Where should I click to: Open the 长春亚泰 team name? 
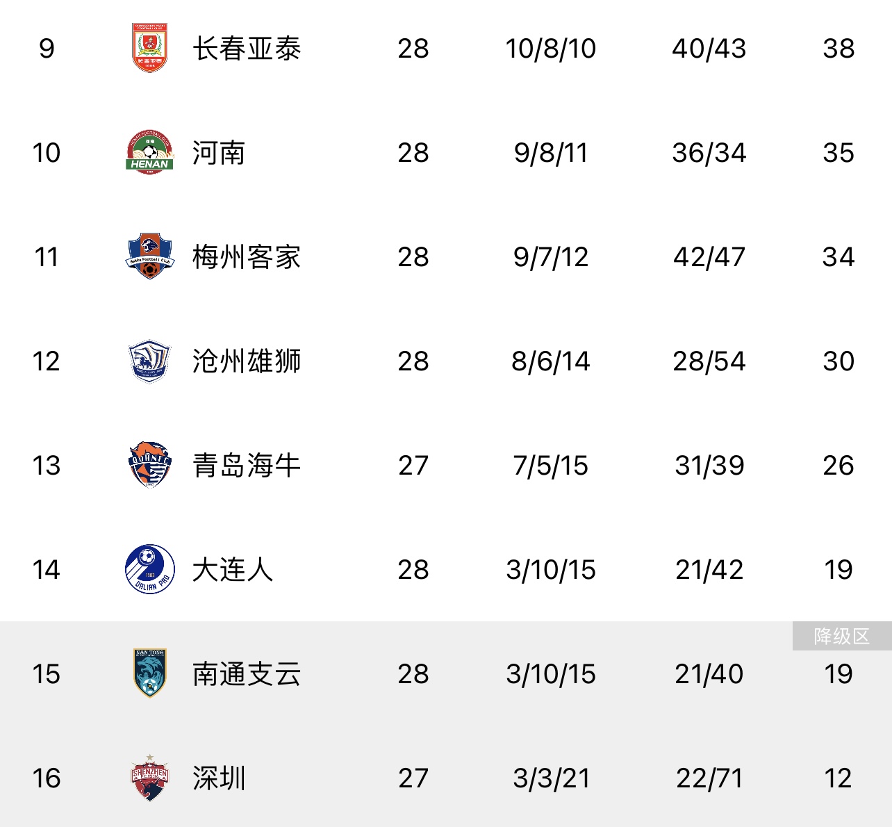(247, 49)
